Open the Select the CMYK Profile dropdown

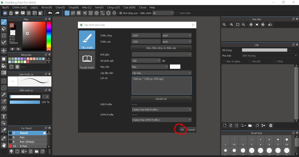(162, 120)
